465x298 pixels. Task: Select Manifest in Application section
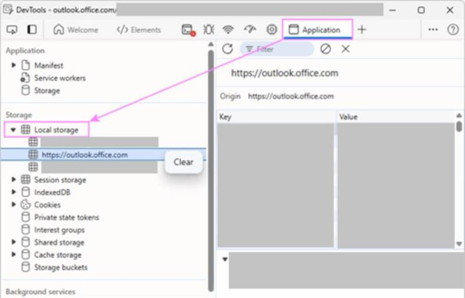[x=49, y=65]
